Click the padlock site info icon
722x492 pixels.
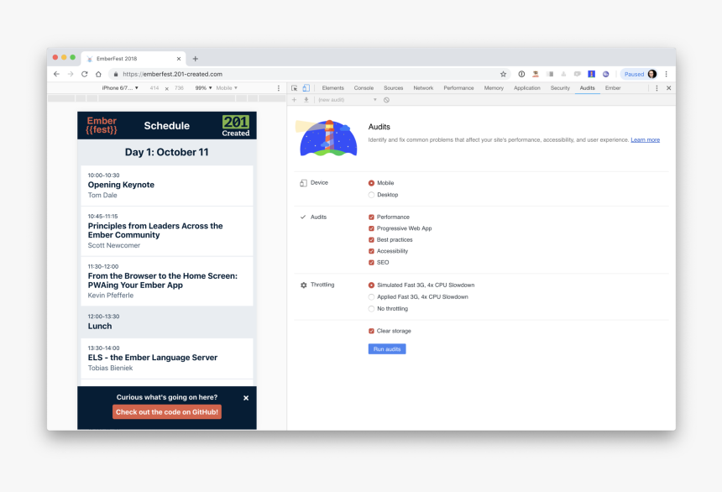[x=116, y=74]
